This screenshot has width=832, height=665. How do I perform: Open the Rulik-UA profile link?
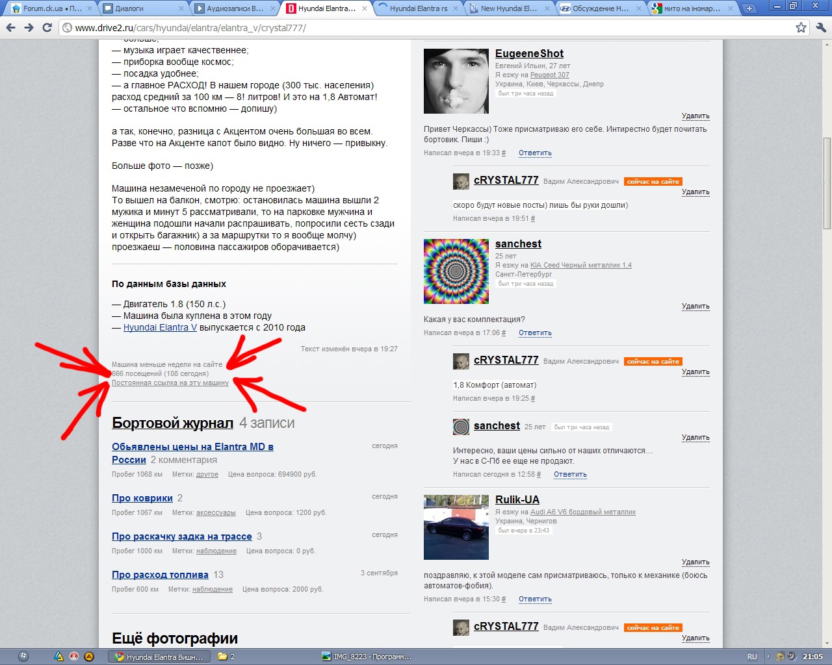(517, 500)
